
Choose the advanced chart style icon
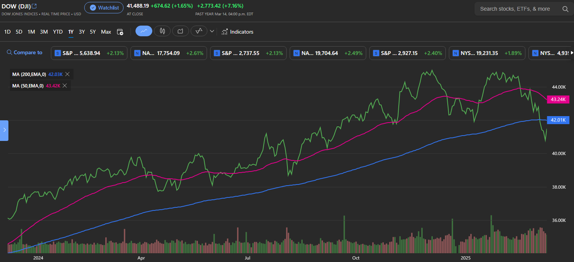click(199, 31)
